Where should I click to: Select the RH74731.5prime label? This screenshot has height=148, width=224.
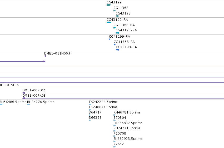click(127, 128)
